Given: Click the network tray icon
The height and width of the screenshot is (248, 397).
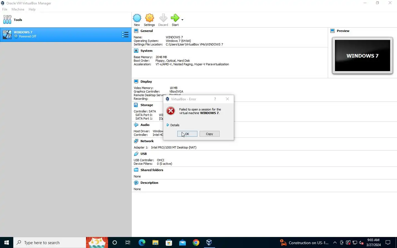Looking at the screenshot, I should click(355, 242).
